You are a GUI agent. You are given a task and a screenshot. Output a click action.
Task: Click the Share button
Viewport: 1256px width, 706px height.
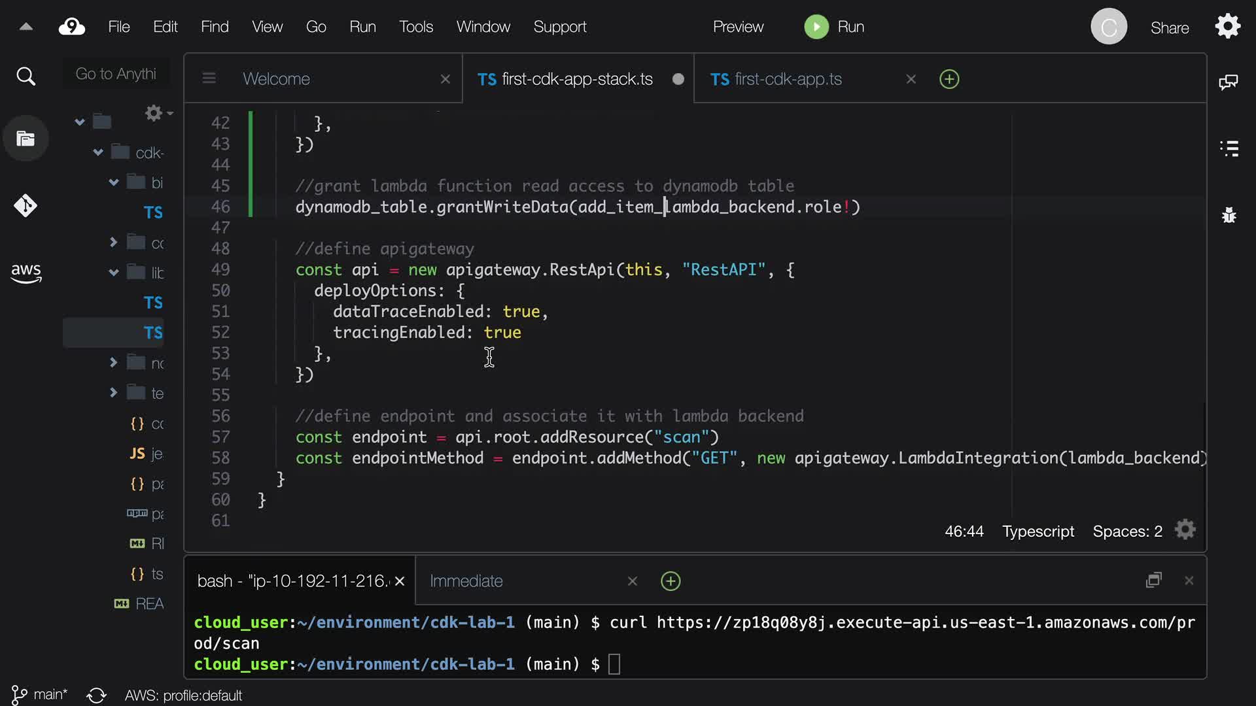tap(1169, 27)
